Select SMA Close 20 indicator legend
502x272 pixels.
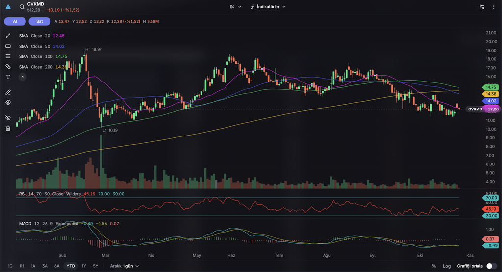(x=42, y=36)
